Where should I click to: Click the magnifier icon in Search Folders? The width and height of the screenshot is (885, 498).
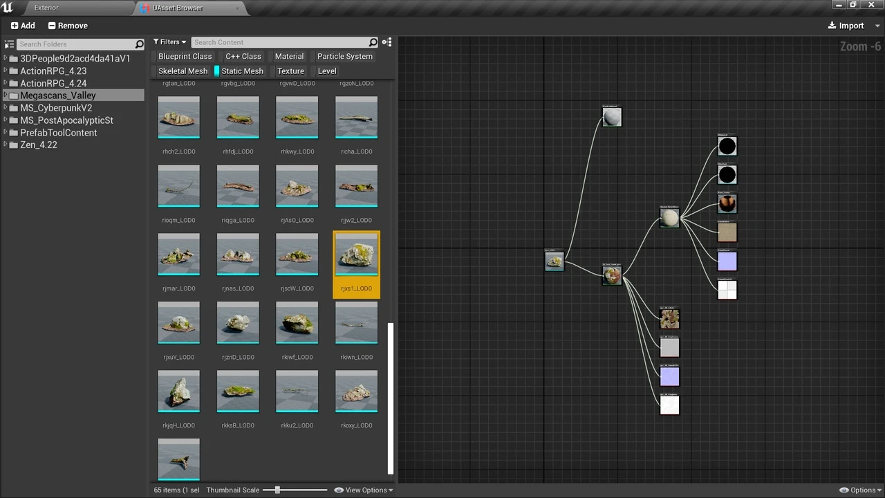[x=139, y=44]
